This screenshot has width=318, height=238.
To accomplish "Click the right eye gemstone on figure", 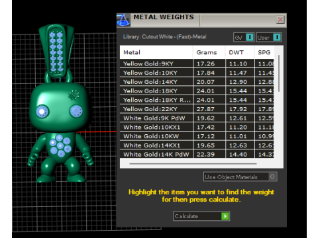I will [x=76, y=111].
